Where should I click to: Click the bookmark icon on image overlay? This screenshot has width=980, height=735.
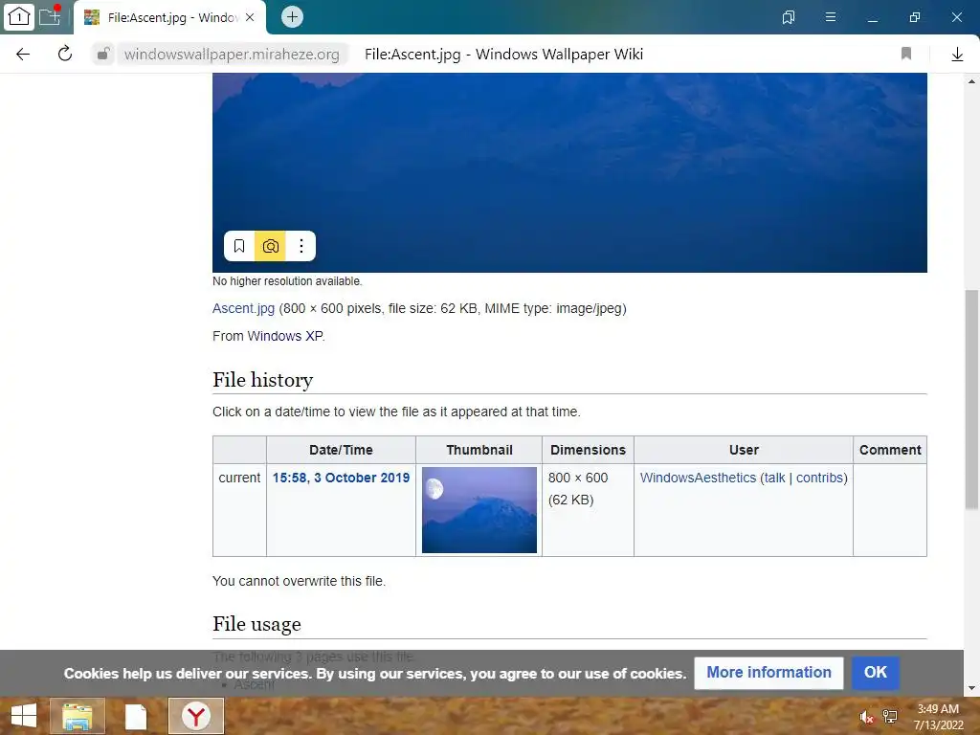238,246
